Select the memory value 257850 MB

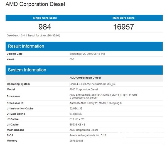(76, 141)
